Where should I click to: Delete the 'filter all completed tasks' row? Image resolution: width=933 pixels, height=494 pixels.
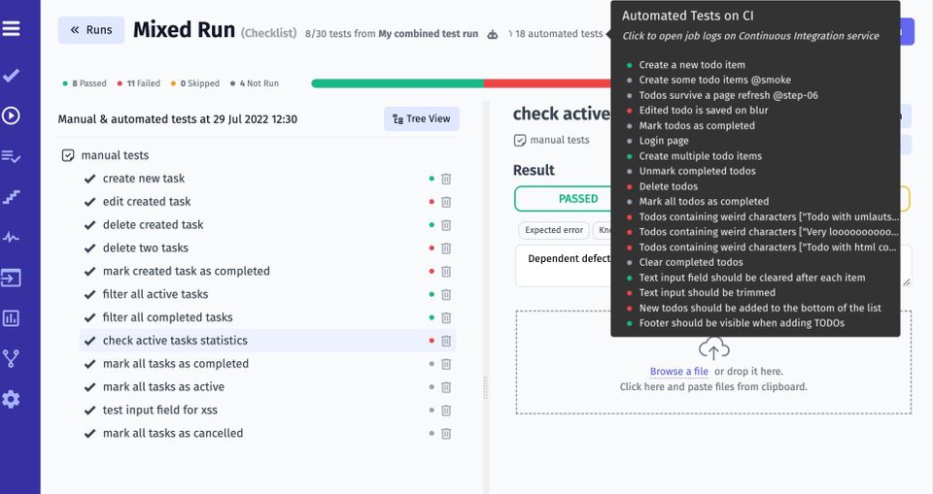click(x=446, y=317)
